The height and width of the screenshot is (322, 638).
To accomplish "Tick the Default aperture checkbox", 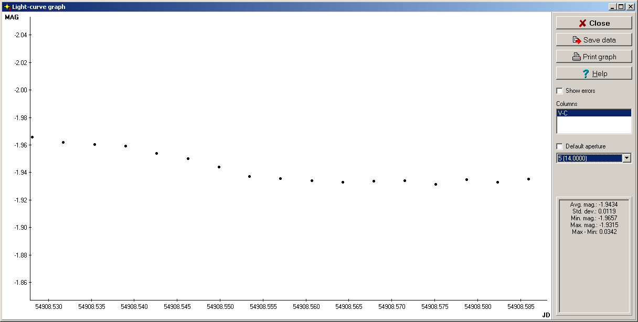I will [x=559, y=146].
